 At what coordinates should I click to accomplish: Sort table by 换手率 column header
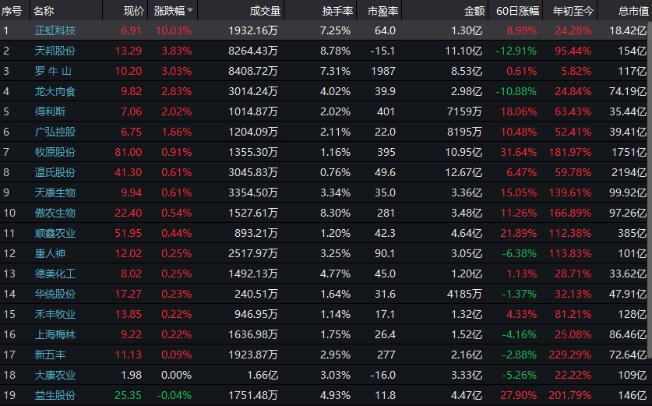point(337,11)
